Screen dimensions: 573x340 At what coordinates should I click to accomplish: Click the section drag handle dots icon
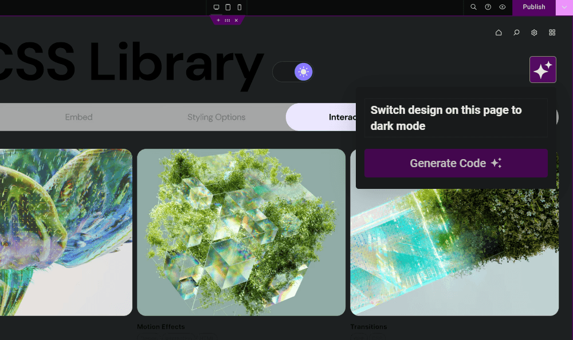227,21
